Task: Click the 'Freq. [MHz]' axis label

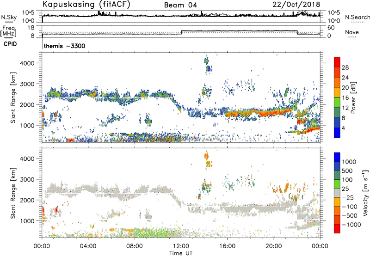Action: point(8,31)
